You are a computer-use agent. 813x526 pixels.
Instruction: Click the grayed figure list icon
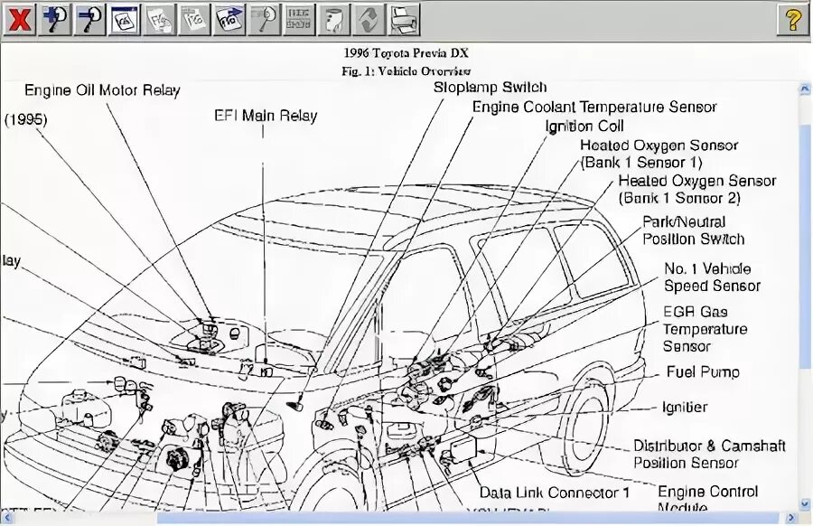pos(194,20)
